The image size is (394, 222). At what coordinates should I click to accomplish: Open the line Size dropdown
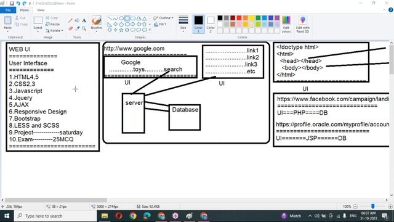click(x=183, y=24)
